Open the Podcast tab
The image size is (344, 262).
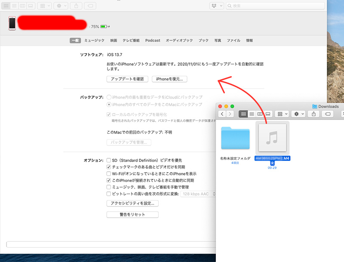click(153, 40)
